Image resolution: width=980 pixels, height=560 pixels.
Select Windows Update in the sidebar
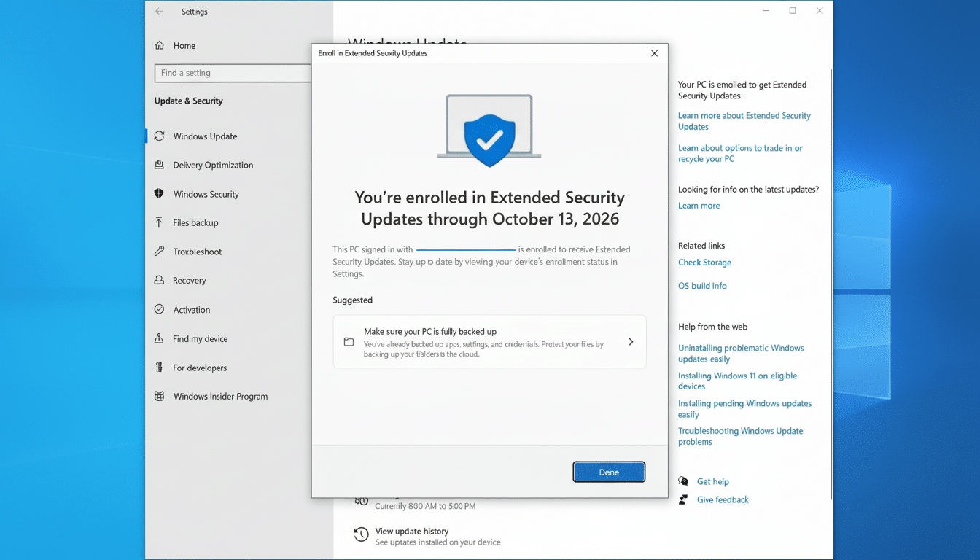coord(204,136)
